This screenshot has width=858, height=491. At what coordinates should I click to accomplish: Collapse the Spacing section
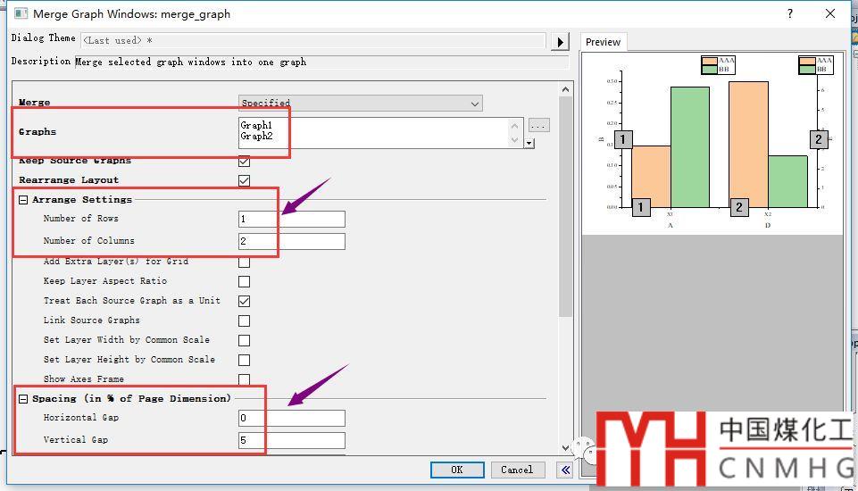tap(23, 399)
